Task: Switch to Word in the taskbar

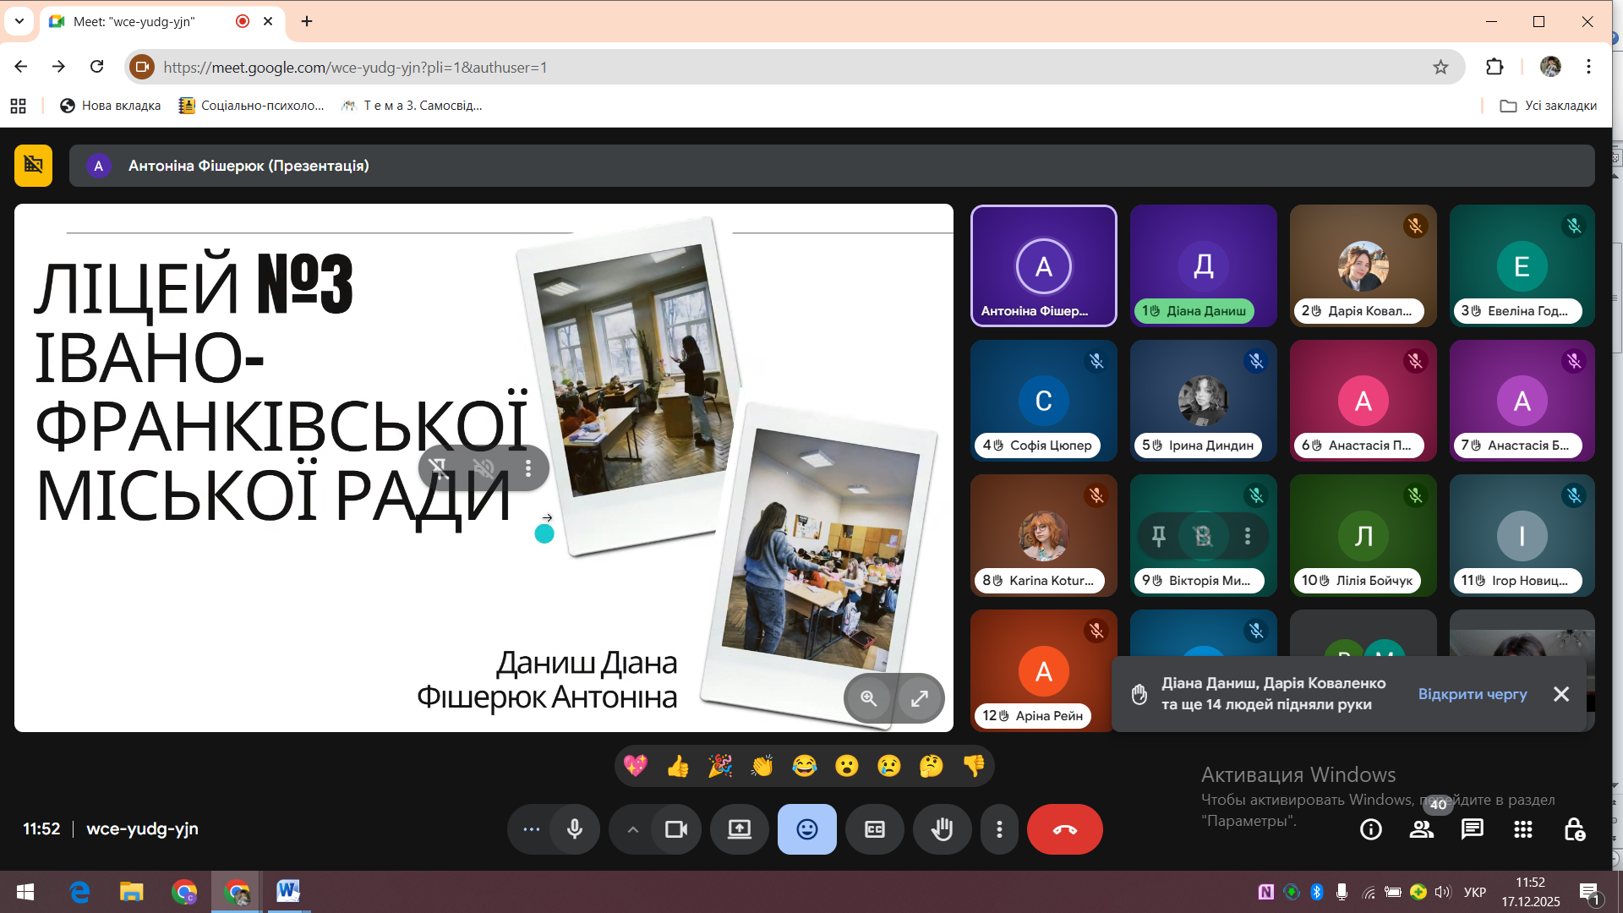Action: (x=287, y=891)
